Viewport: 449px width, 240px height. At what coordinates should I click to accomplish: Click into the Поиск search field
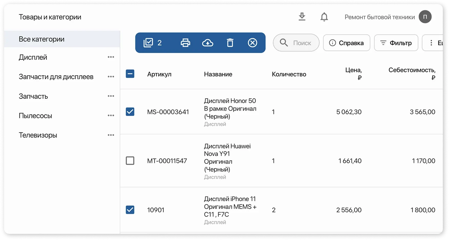[x=302, y=43]
